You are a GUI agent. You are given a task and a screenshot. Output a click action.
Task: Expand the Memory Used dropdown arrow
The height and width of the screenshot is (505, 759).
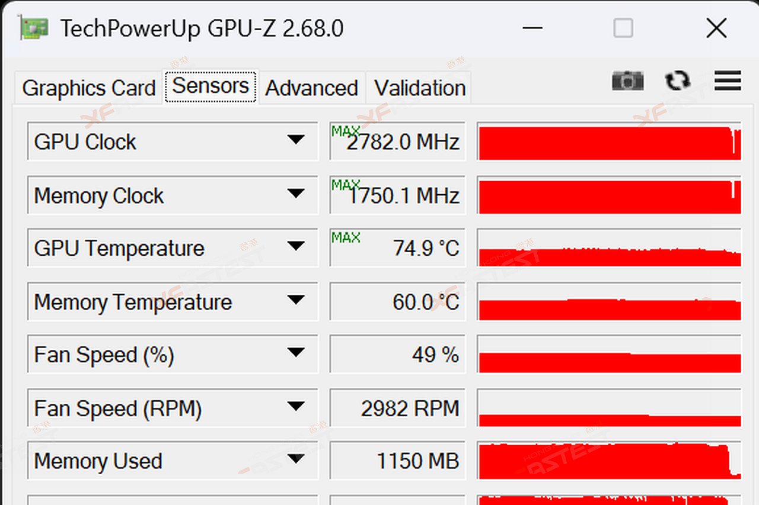click(295, 459)
